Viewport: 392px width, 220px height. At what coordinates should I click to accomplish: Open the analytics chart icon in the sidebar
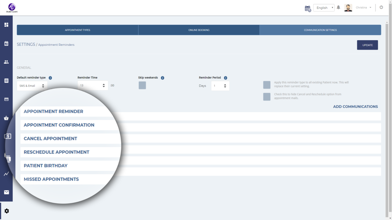coord(6,174)
